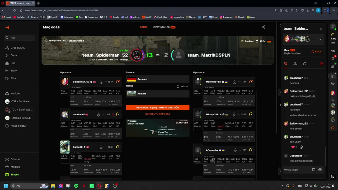Close the team_Spider chat panel
This screenshot has height=190, width=338.
(321, 29)
